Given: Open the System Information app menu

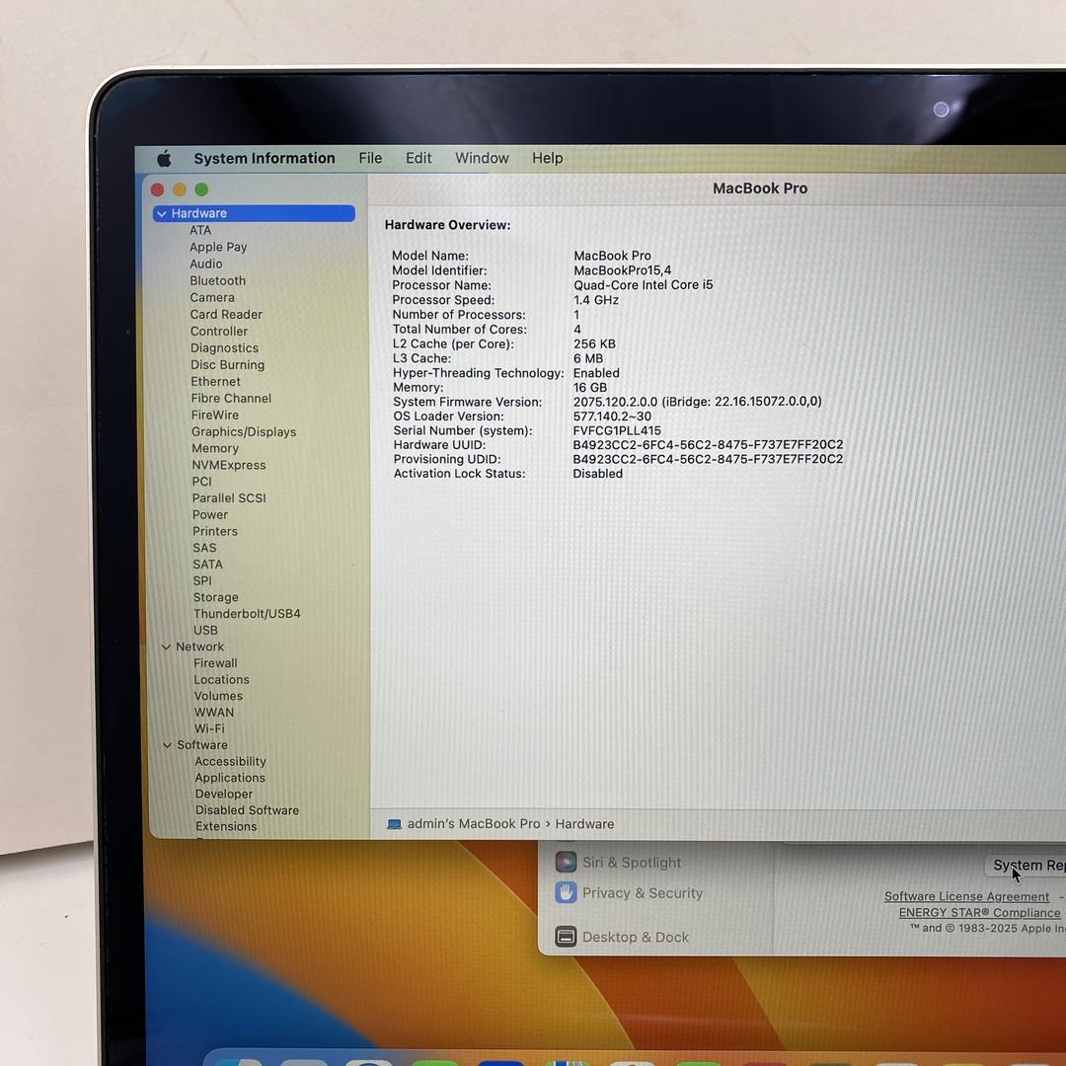Looking at the screenshot, I should click(265, 158).
